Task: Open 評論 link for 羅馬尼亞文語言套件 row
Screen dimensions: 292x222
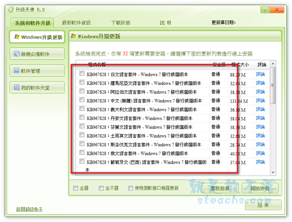Action: 260,83
